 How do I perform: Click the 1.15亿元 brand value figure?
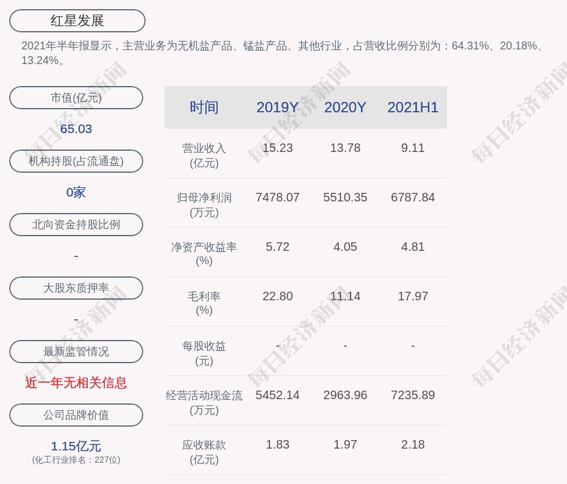coord(76,446)
